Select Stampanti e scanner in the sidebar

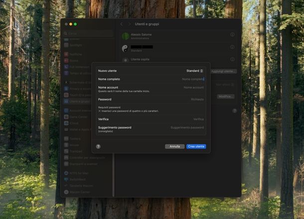click(x=81, y=164)
